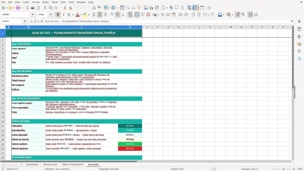
Task: Click in the formula input line
Action: tap(167, 22)
